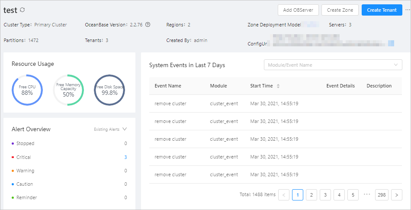Open the Critical alerts count 3

(125, 157)
